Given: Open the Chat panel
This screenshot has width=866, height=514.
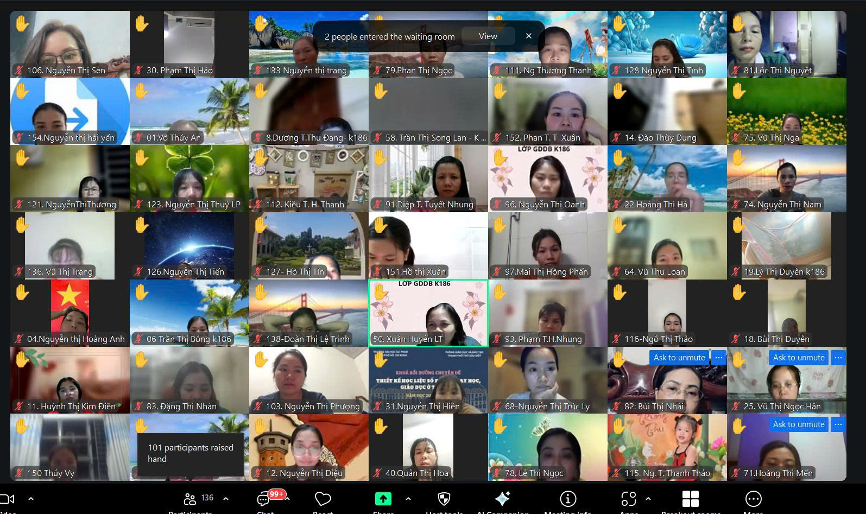Looking at the screenshot, I should pyautogui.click(x=264, y=499).
